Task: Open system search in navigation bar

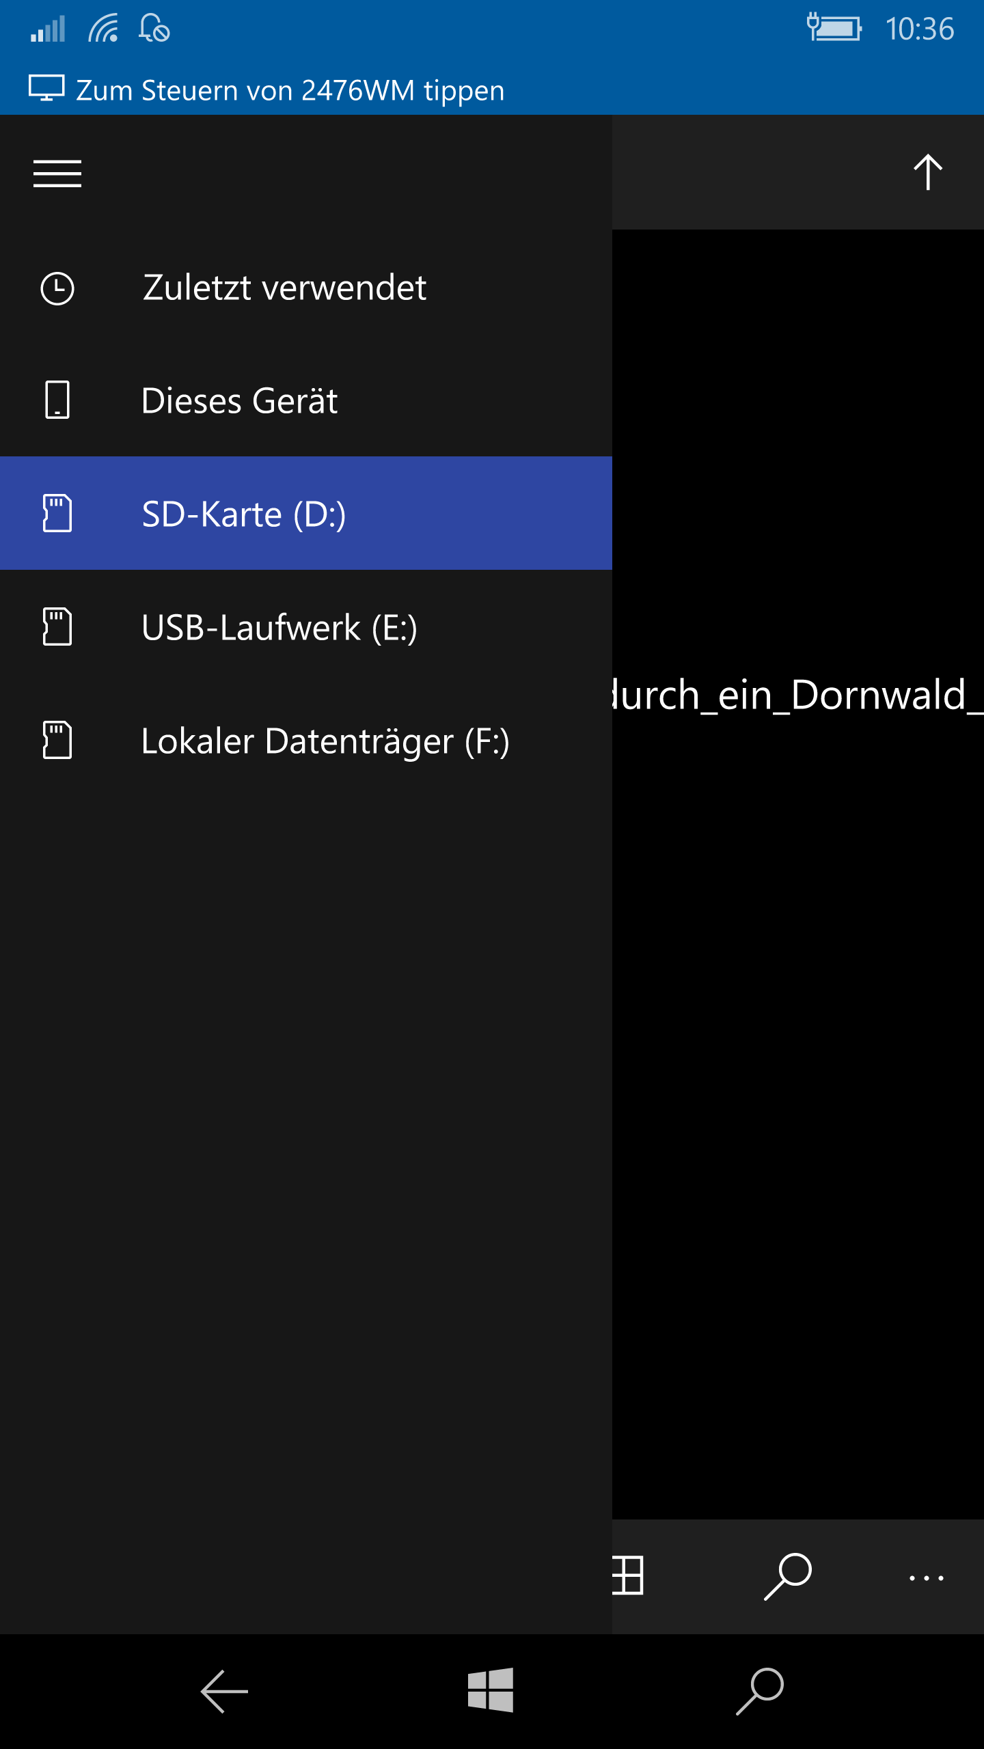Action: tap(760, 1692)
